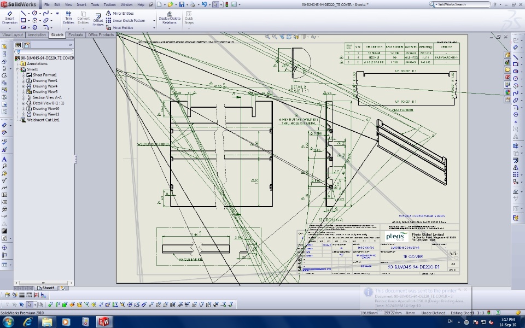Select the Straight Slot tool

(23, 27)
